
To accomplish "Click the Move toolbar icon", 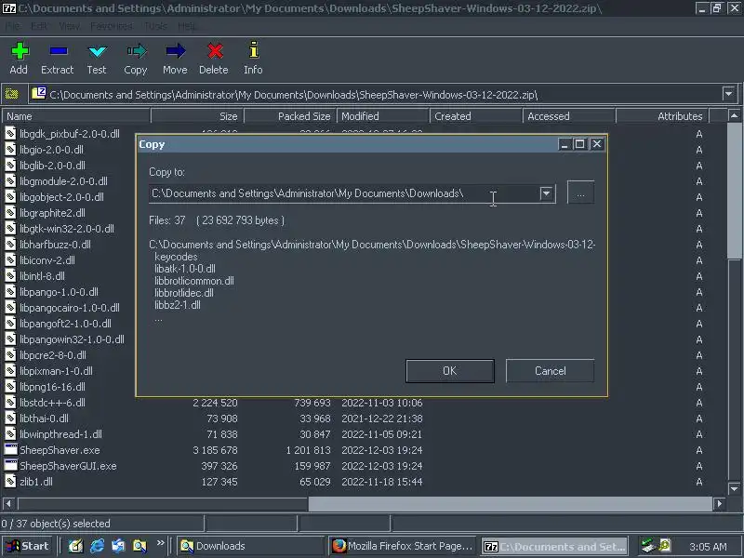I will click(176, 51).
